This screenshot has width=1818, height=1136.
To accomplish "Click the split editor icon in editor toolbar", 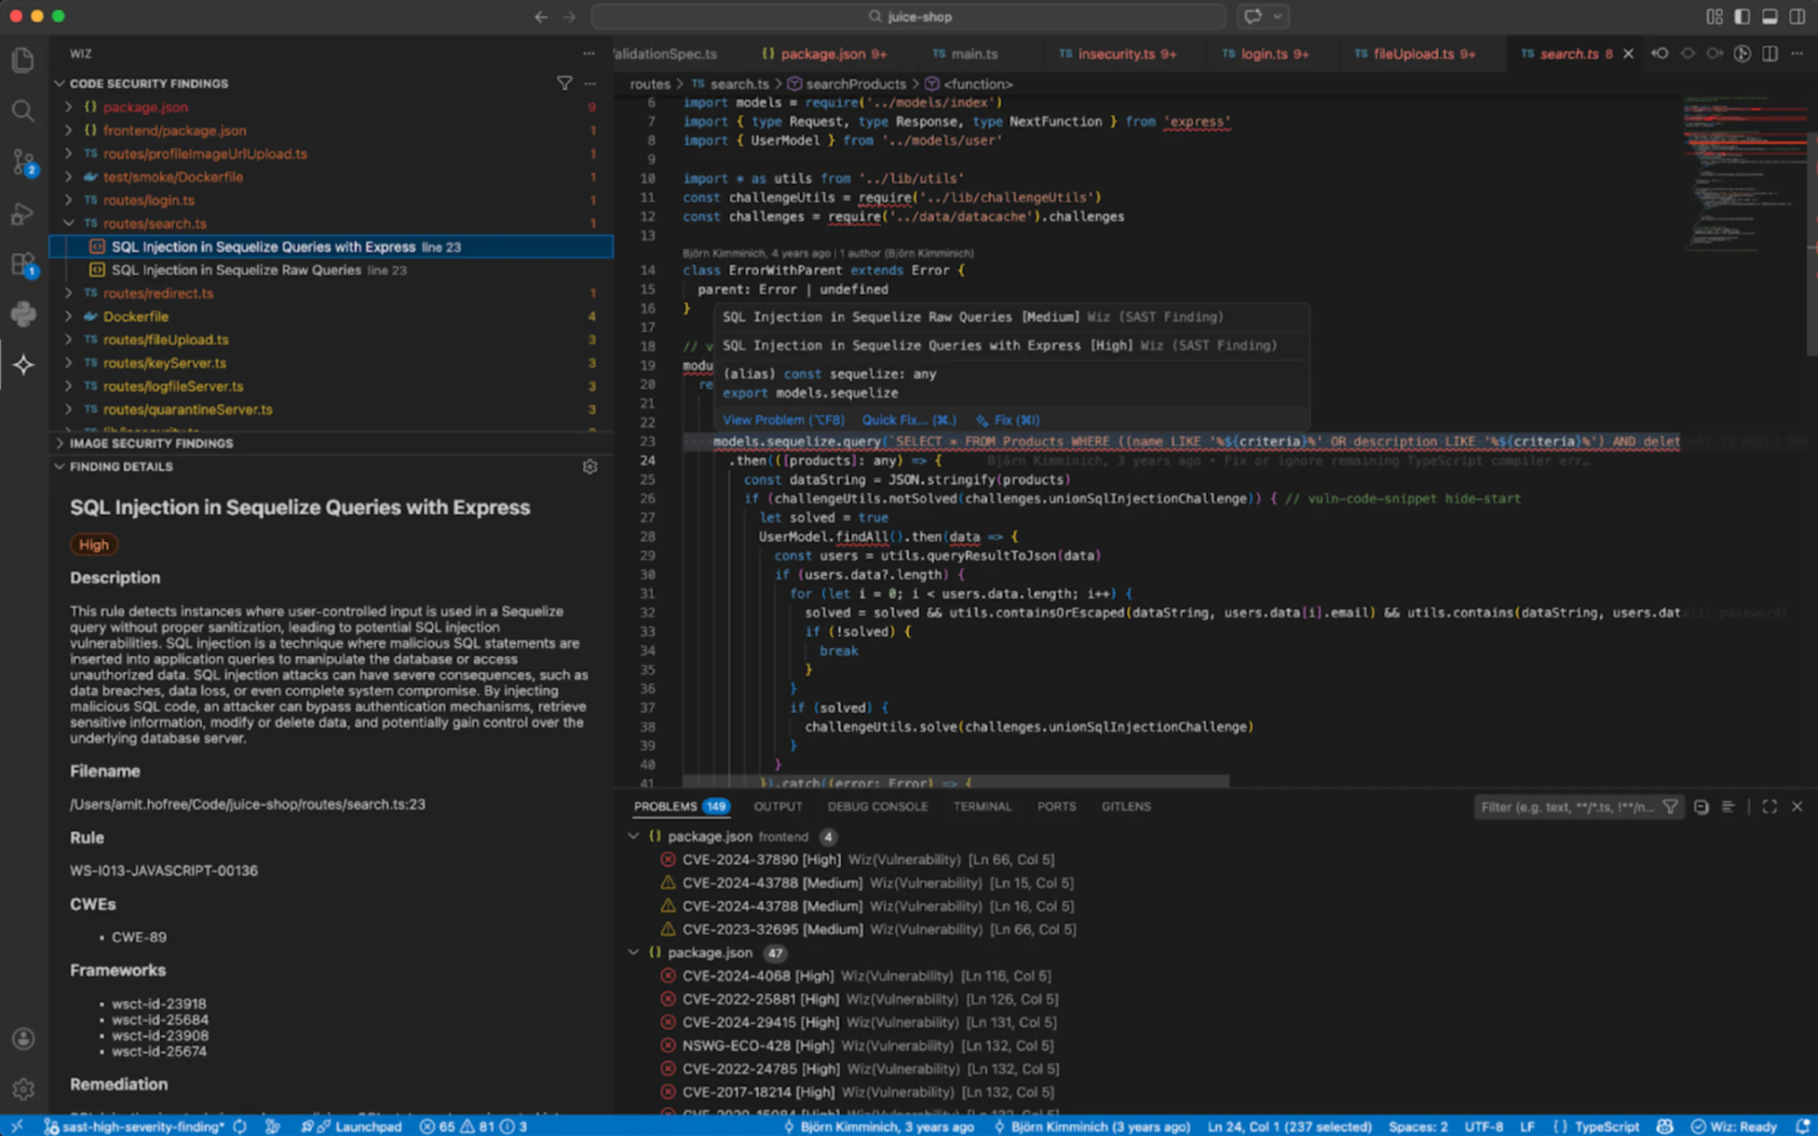I will pyautogui.click(x=1769, y=54).
